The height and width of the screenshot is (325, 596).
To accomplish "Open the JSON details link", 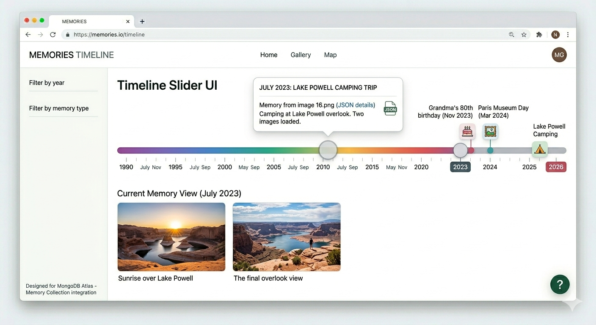I will [356, 105].
